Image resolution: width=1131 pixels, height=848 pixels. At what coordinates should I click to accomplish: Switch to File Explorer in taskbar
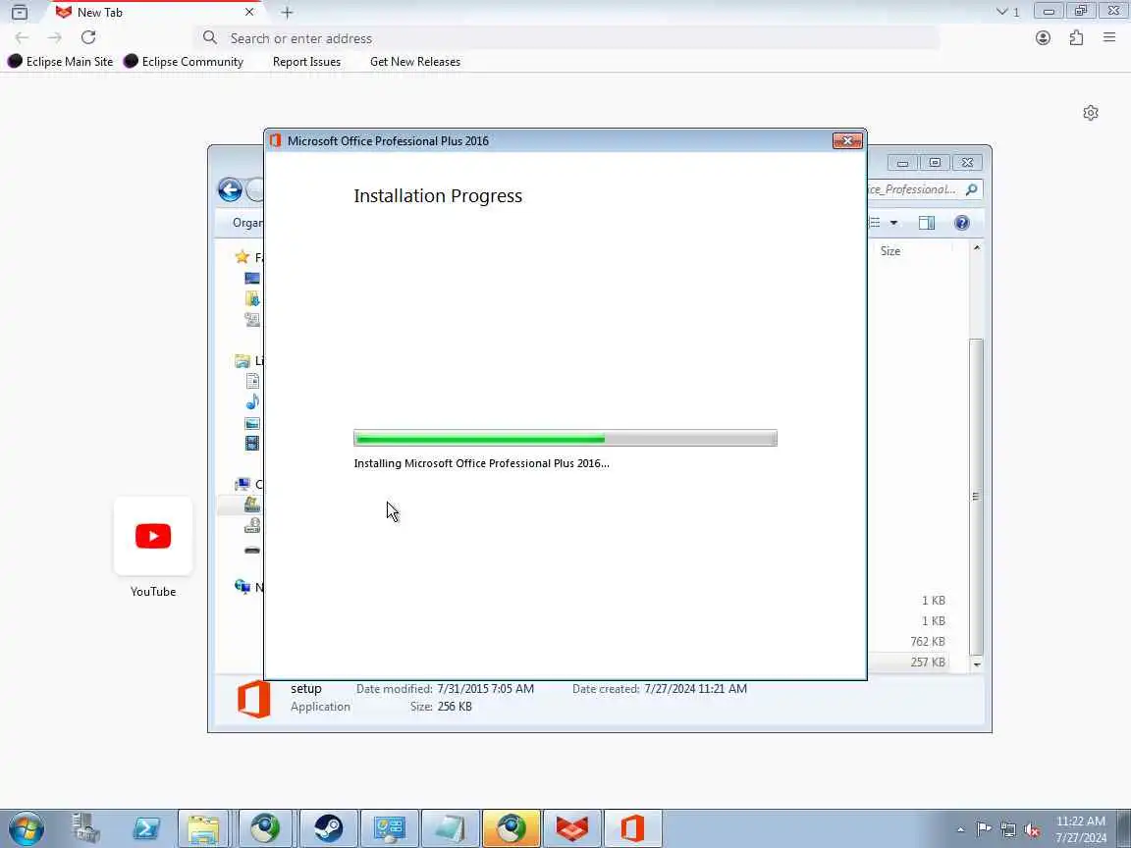point(203,828)
